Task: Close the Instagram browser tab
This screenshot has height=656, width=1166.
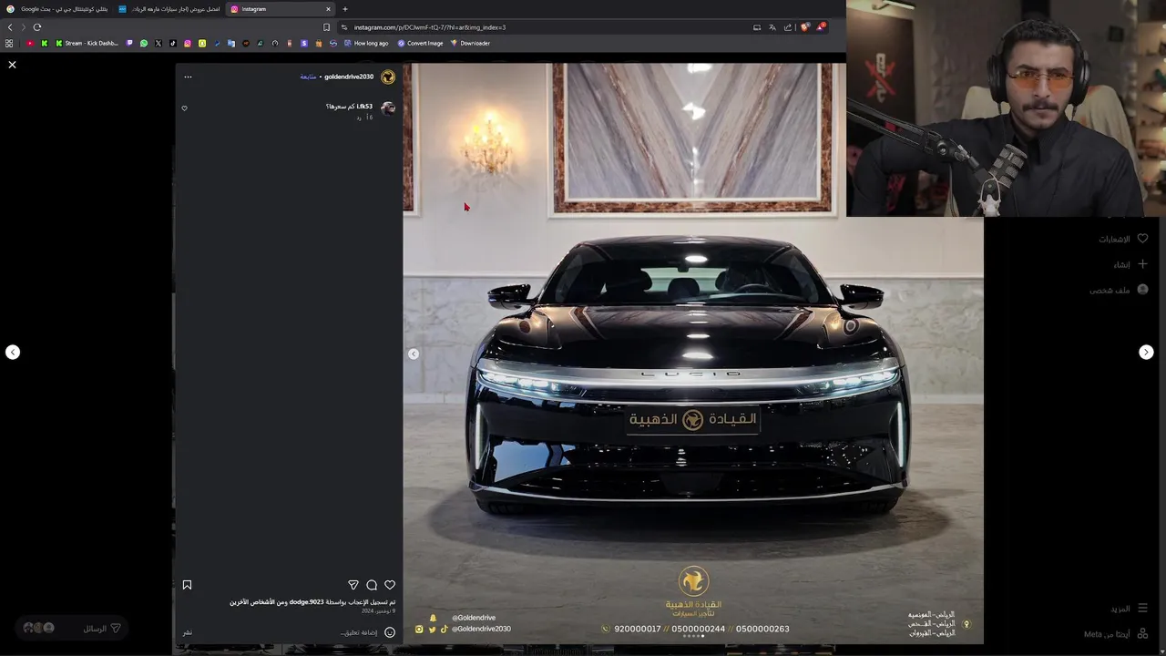Action: click(x=328, y=9)
